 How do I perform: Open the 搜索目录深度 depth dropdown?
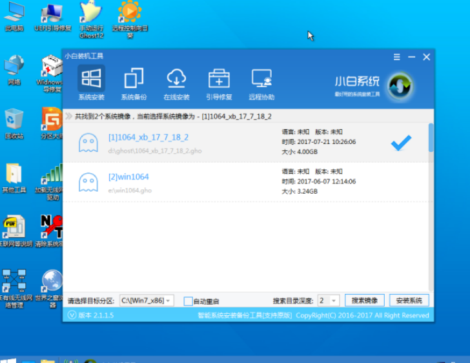(333, 301)
